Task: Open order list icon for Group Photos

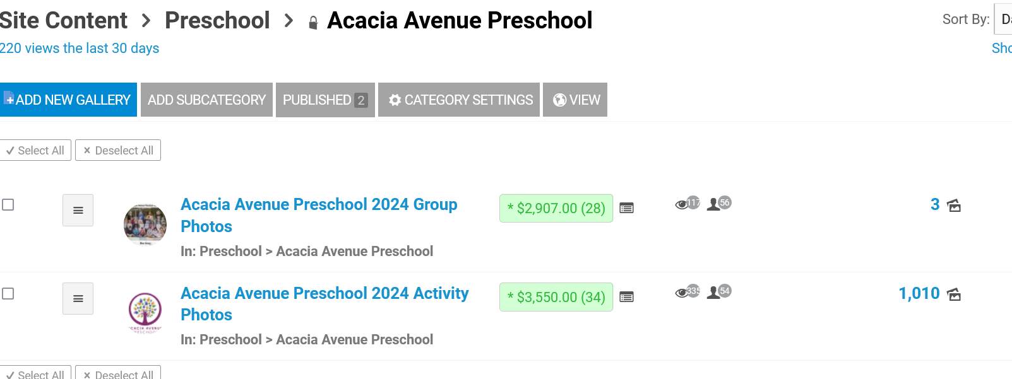Action: point(626,208)
